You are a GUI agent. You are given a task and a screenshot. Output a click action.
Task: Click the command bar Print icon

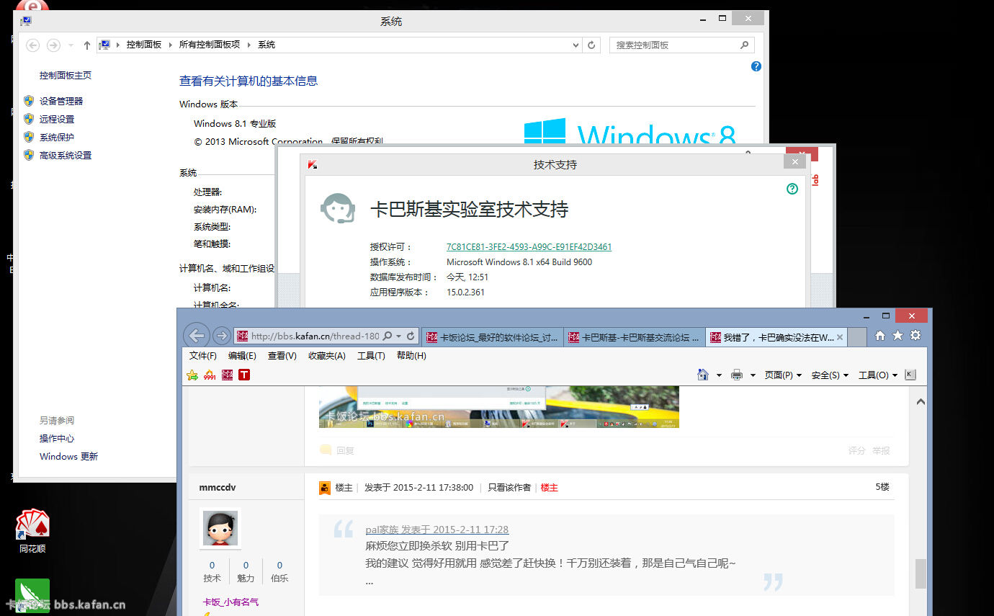737,375
